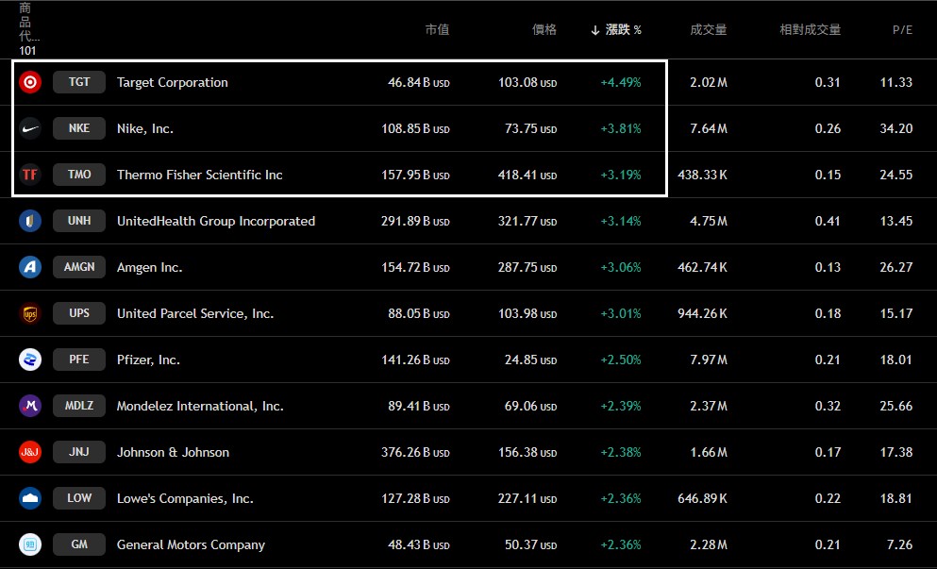Click the UPS shield logo icon
This screenshot has height=569, width=937.
30,313
